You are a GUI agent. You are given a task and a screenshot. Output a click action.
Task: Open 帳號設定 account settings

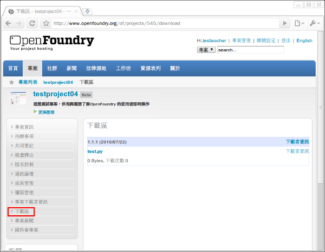pos(266,41)
